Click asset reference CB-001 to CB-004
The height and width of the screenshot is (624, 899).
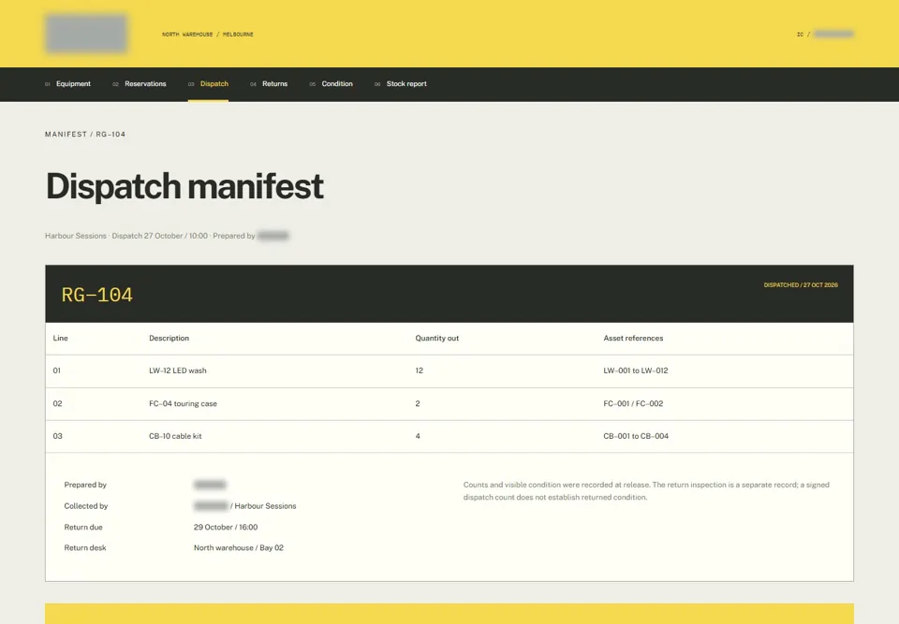(x=636, y=436)
